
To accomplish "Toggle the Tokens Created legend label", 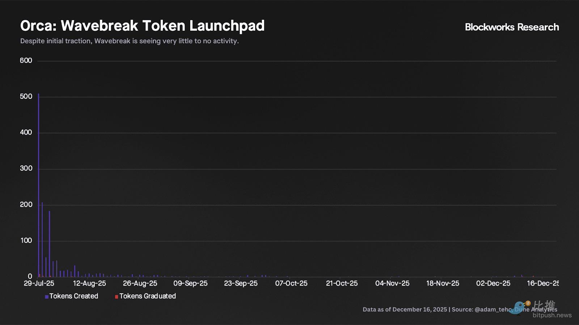I will 74,296.
